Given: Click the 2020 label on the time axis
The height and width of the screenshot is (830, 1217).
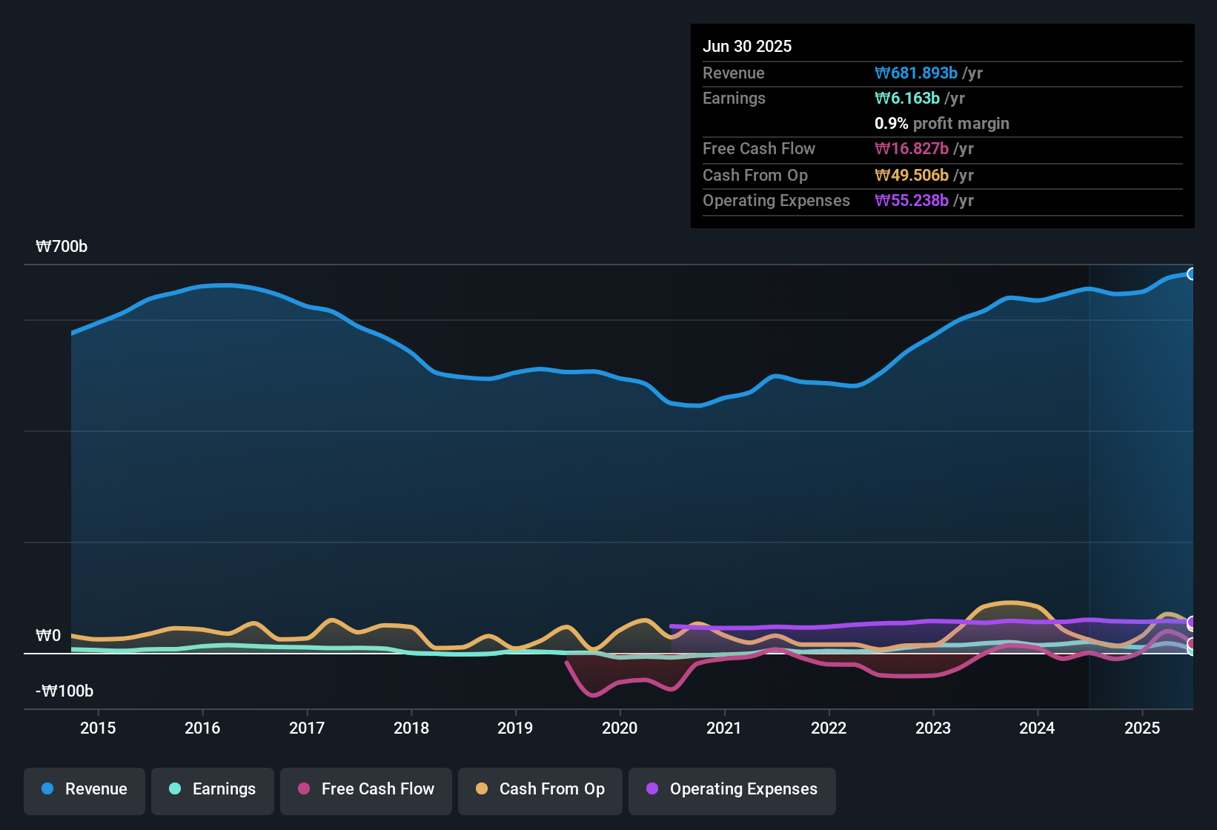Looking at the screenshot, I should 620,728.
